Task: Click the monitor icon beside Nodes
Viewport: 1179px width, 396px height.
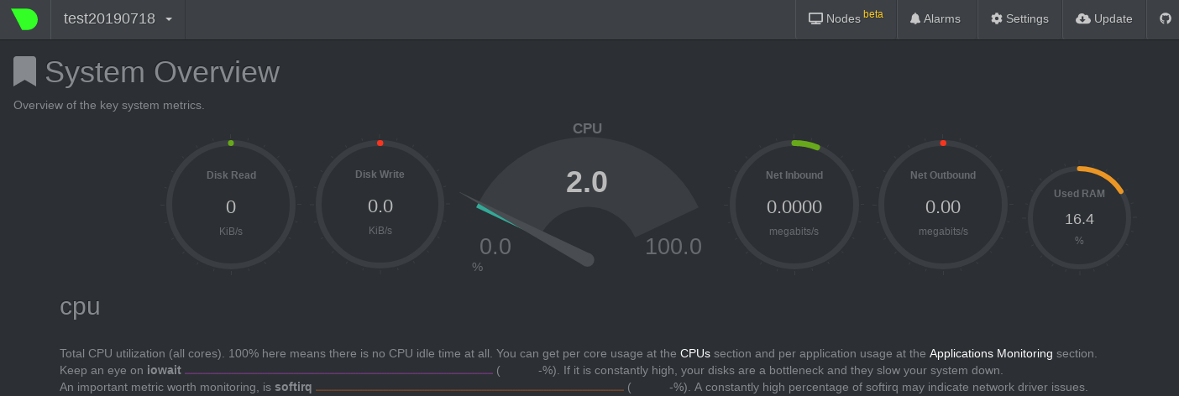Action: point(815,18)
